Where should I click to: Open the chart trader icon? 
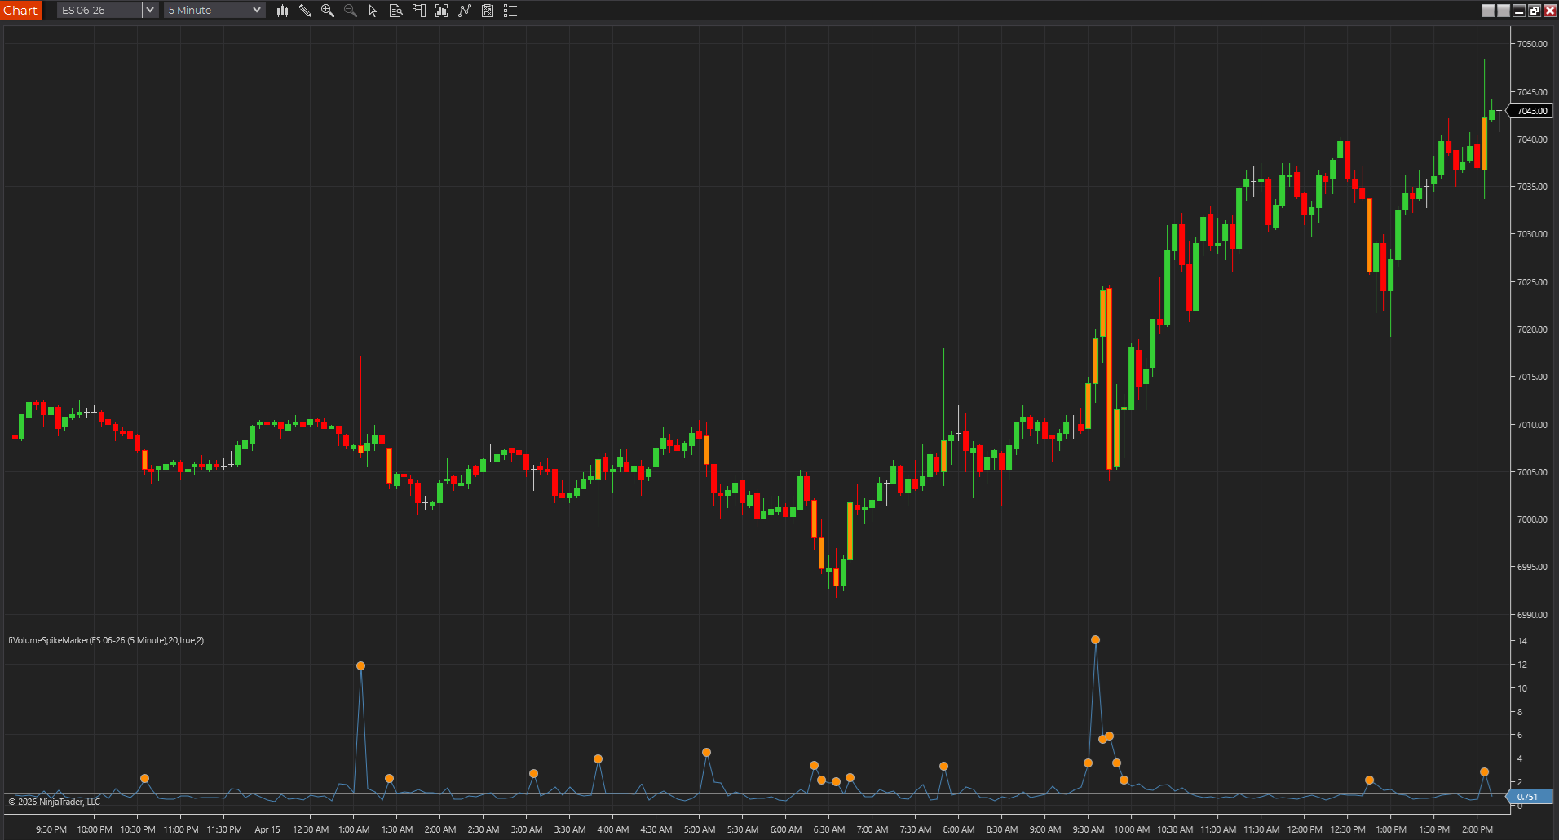click(419, 11)
